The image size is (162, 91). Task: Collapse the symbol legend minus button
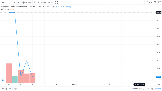pyautogui.click(x=53, y=7)
